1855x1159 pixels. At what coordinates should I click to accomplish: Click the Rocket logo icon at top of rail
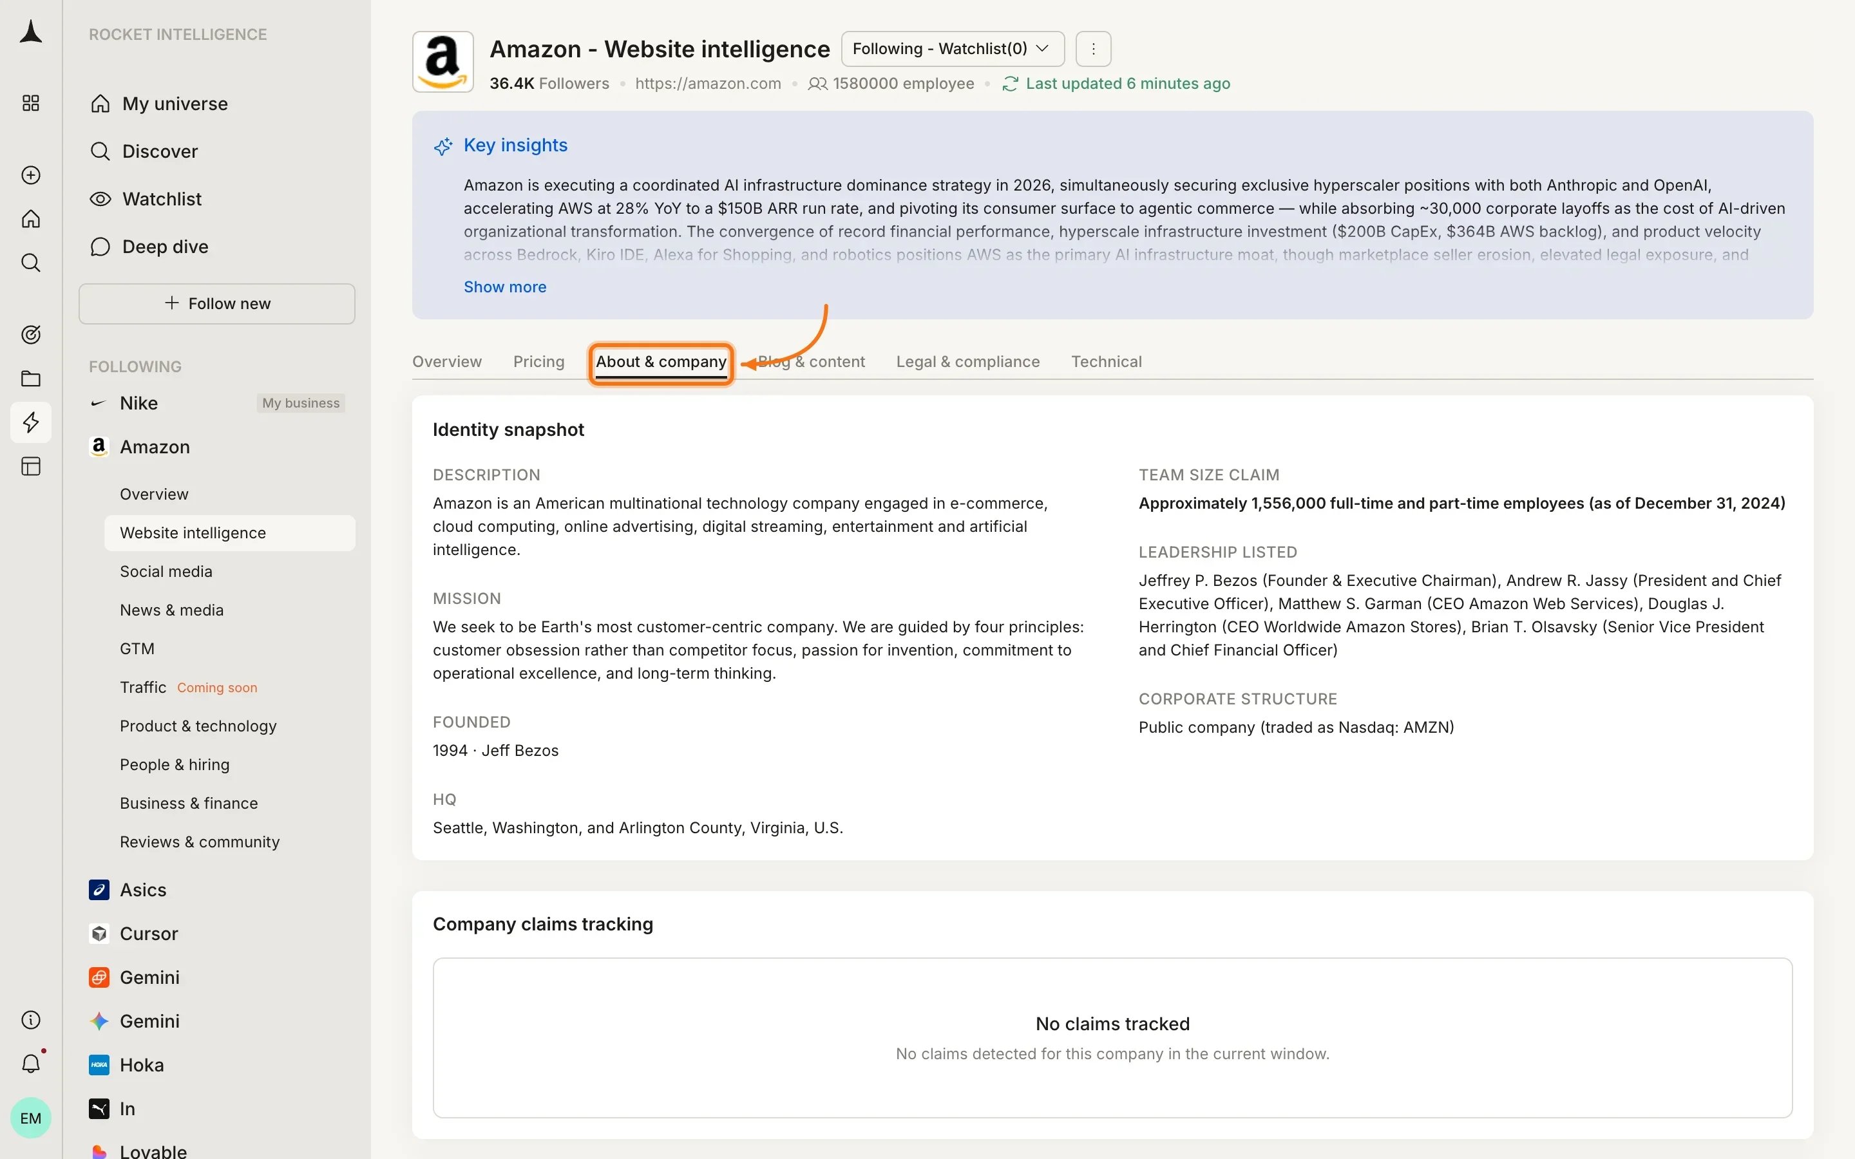tap(31, 32)
